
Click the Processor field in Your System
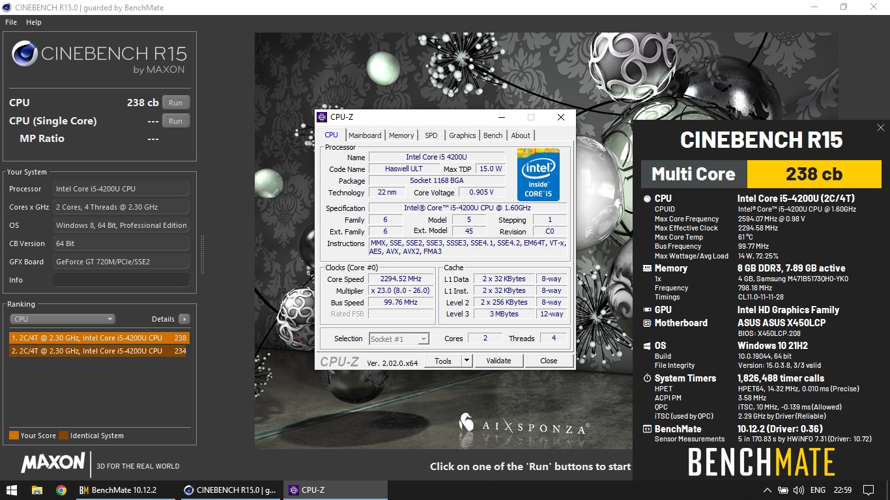[x=121, y=189]
